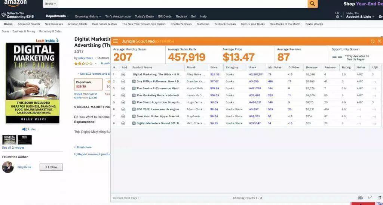383x205 pixels.
Task: Click Extract Next Page in Jungle Scout
Action: [x=126, y=198]
